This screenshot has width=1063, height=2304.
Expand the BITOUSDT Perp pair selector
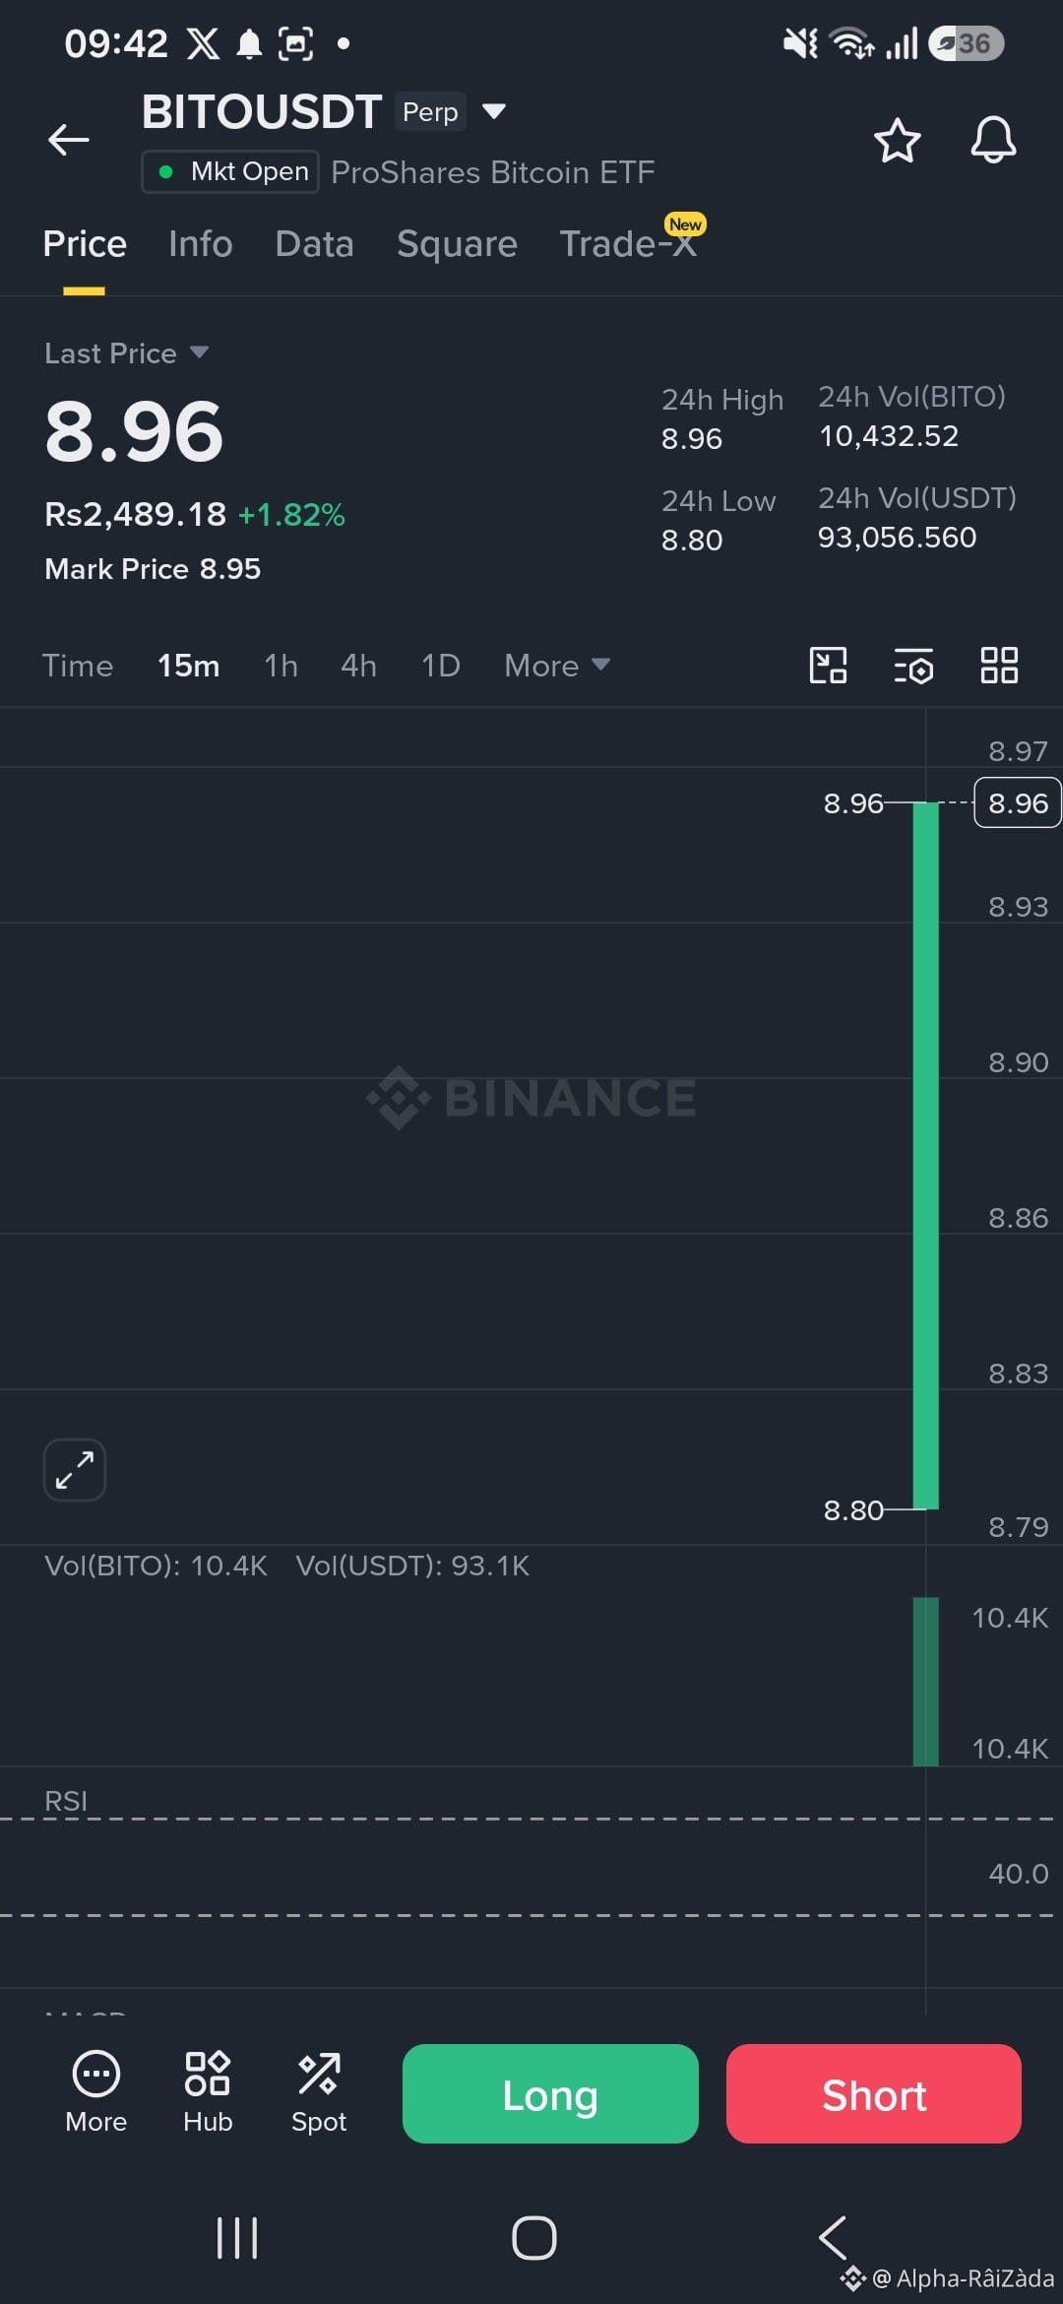click(x=493, y=111)
